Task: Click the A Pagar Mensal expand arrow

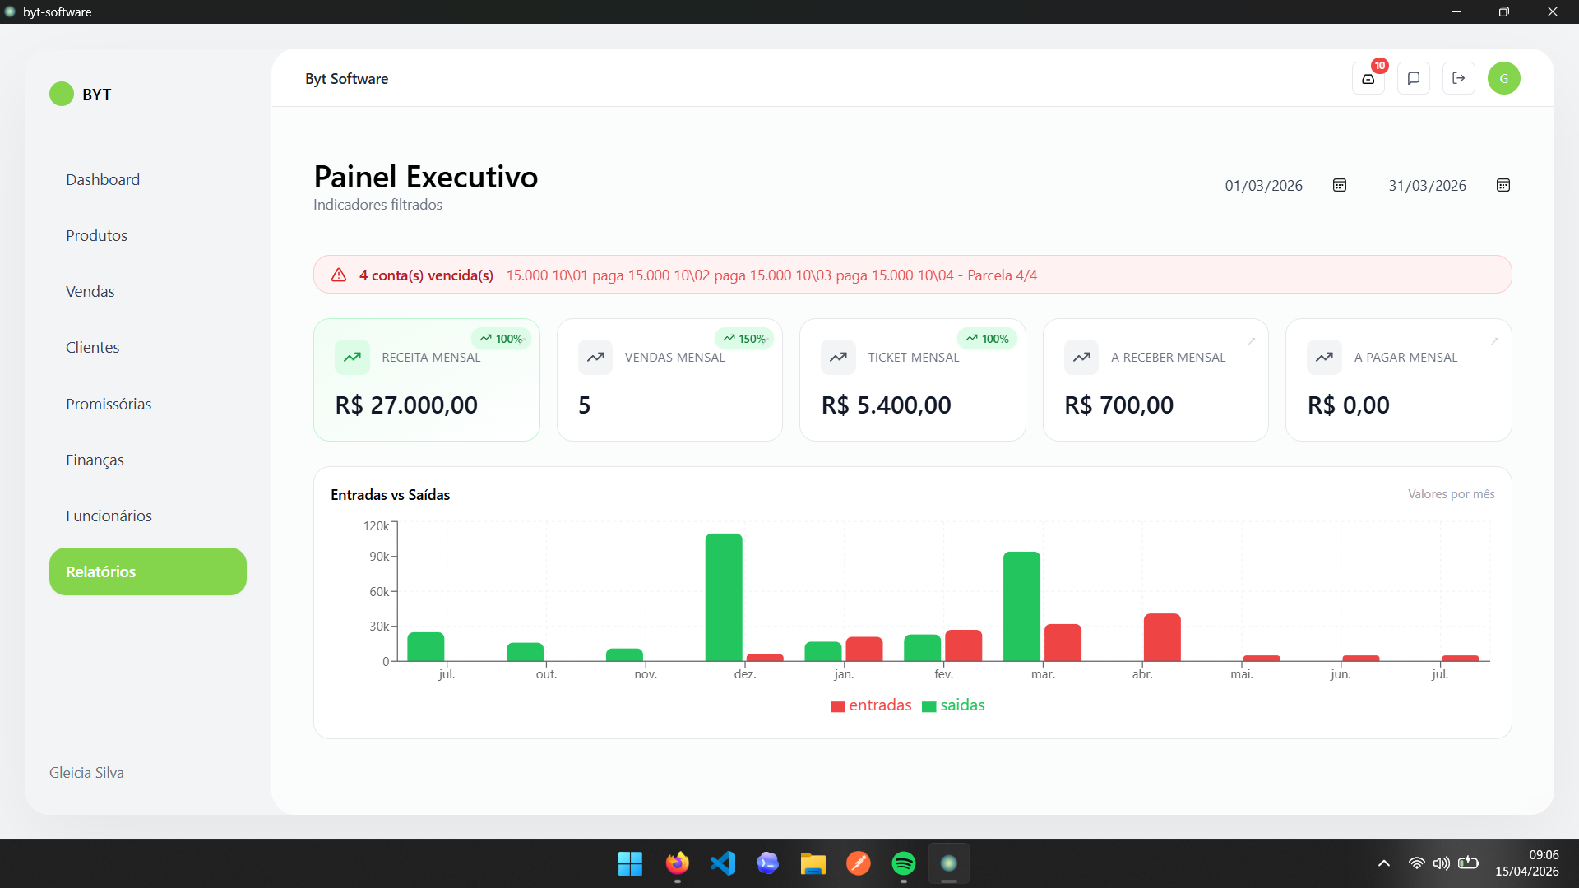Action: point(1494,340)
